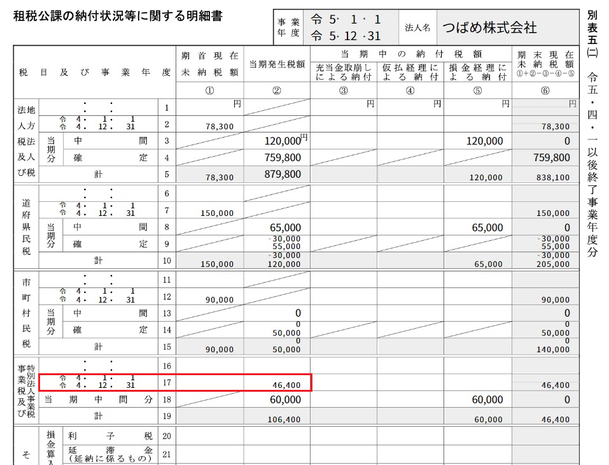The width and height of the screenshot is (609, 465).
Task: Click 759,800 in column ② of row 4
Action: (x=283, y=157)
